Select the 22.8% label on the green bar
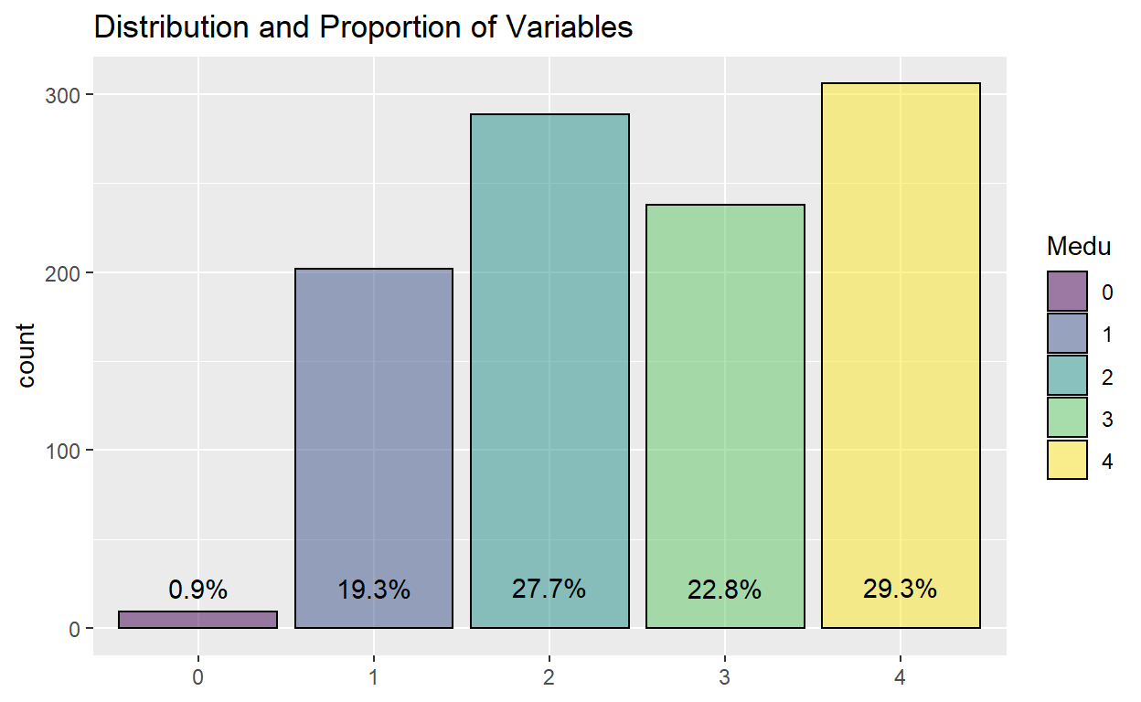The width and height of the screenshot is (1141, 702). coord(724,590)
